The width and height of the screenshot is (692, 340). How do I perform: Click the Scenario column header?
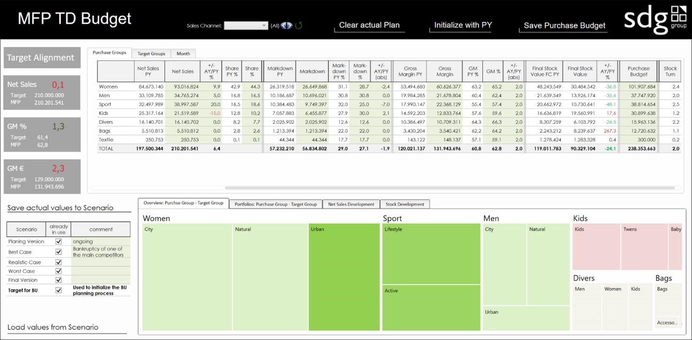click(x=27, y=230)
